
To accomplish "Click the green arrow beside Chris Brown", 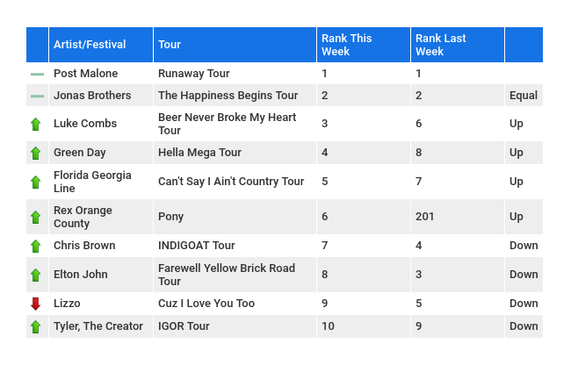I will pos(36,247).
